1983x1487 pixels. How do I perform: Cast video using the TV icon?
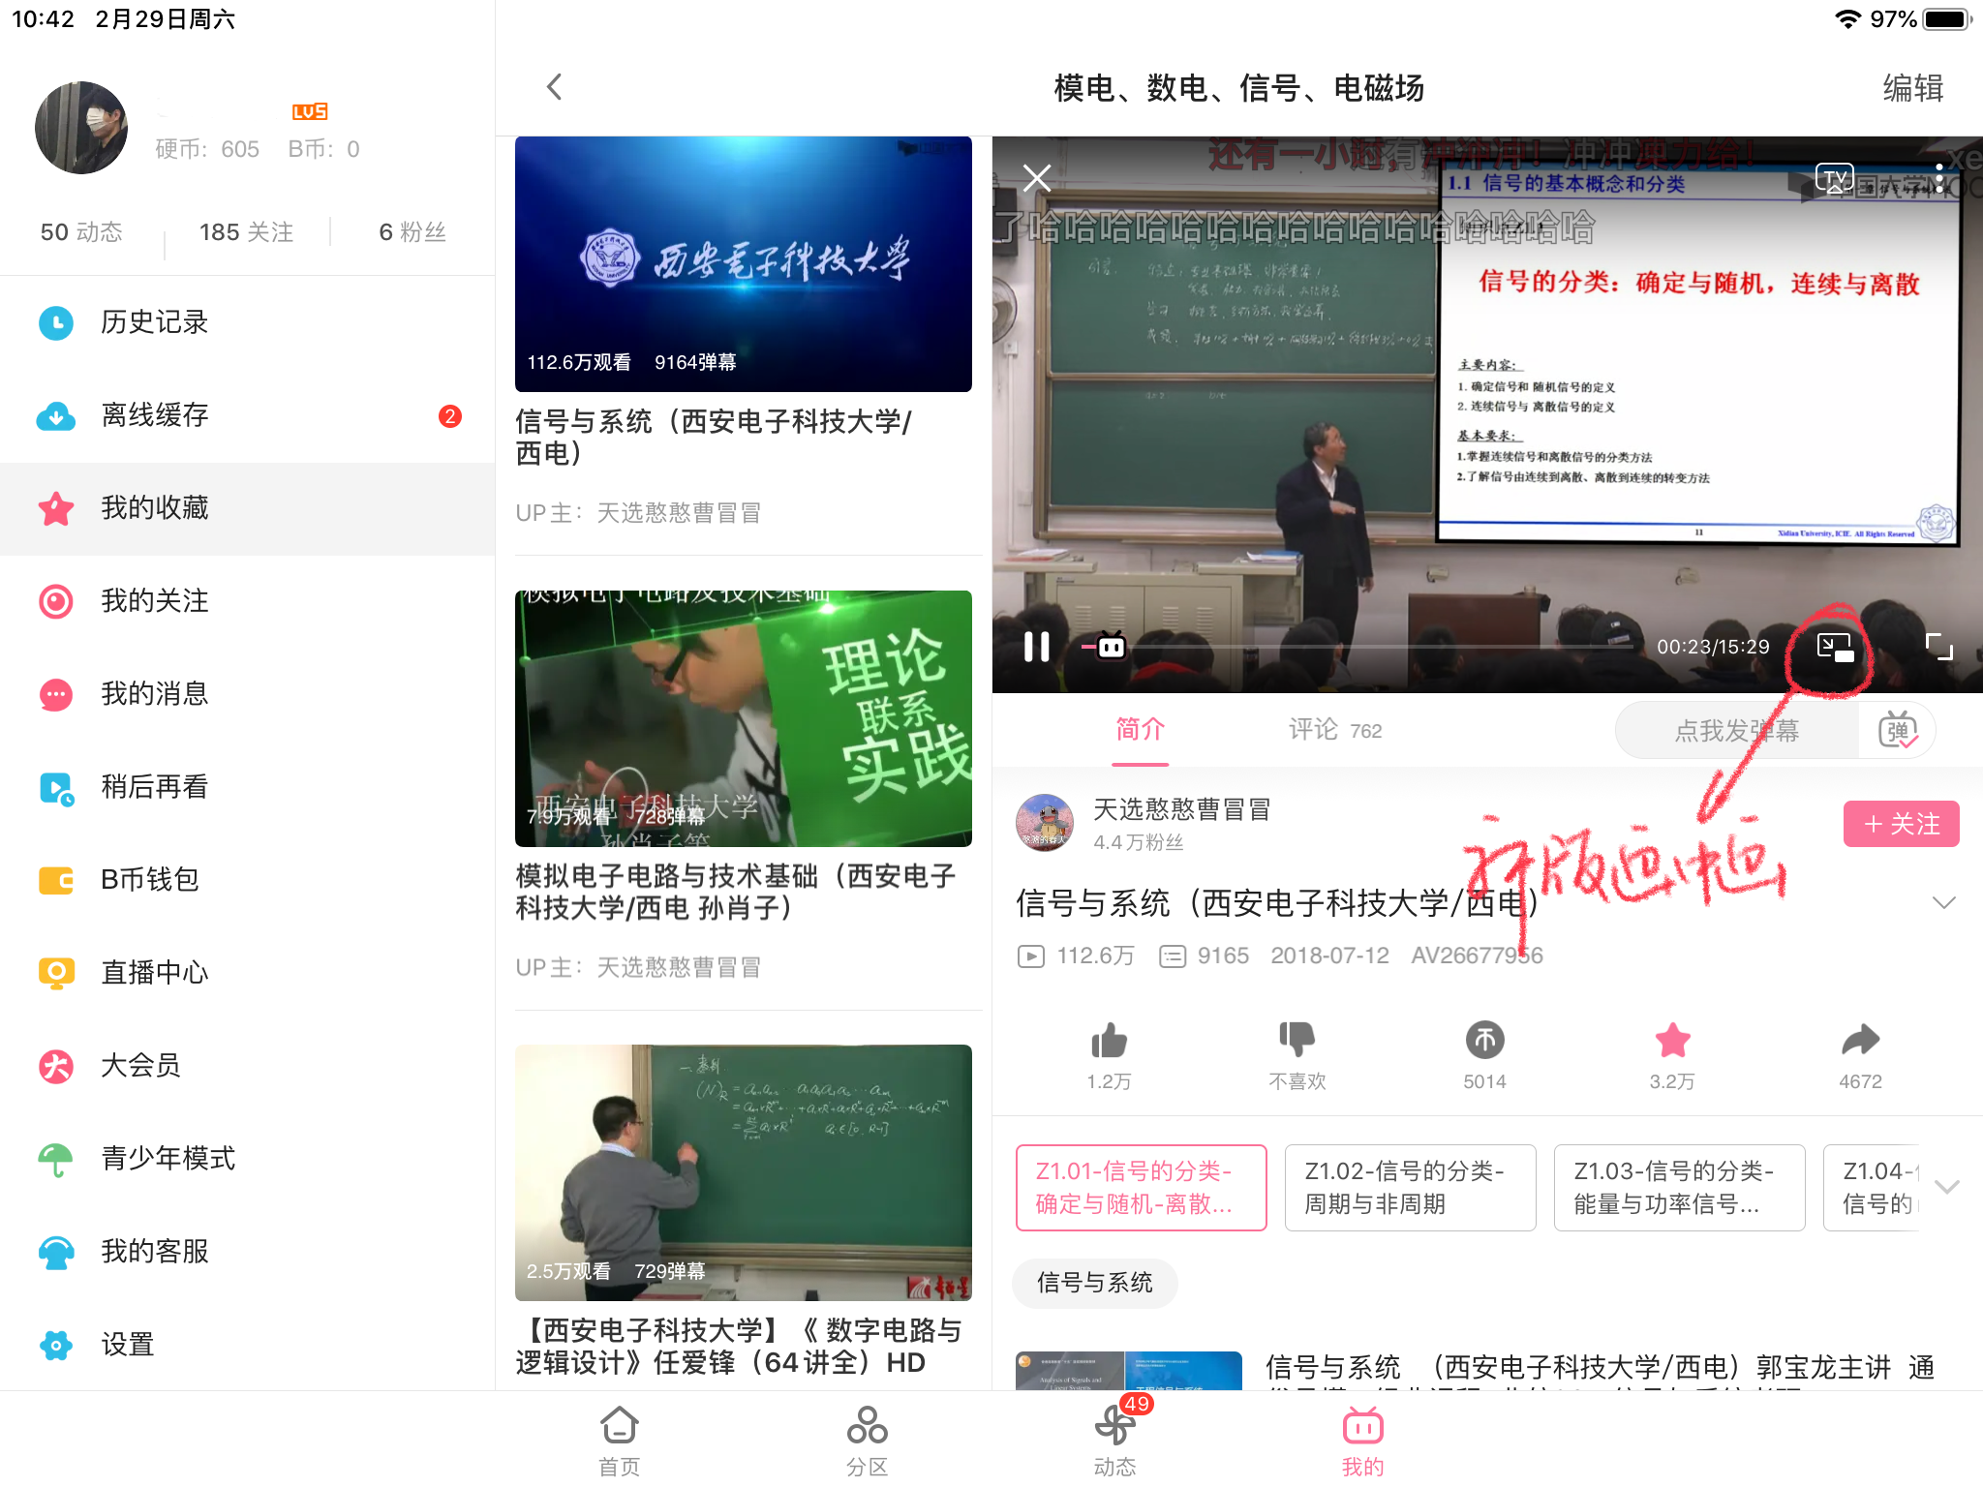pos(1834,178)
